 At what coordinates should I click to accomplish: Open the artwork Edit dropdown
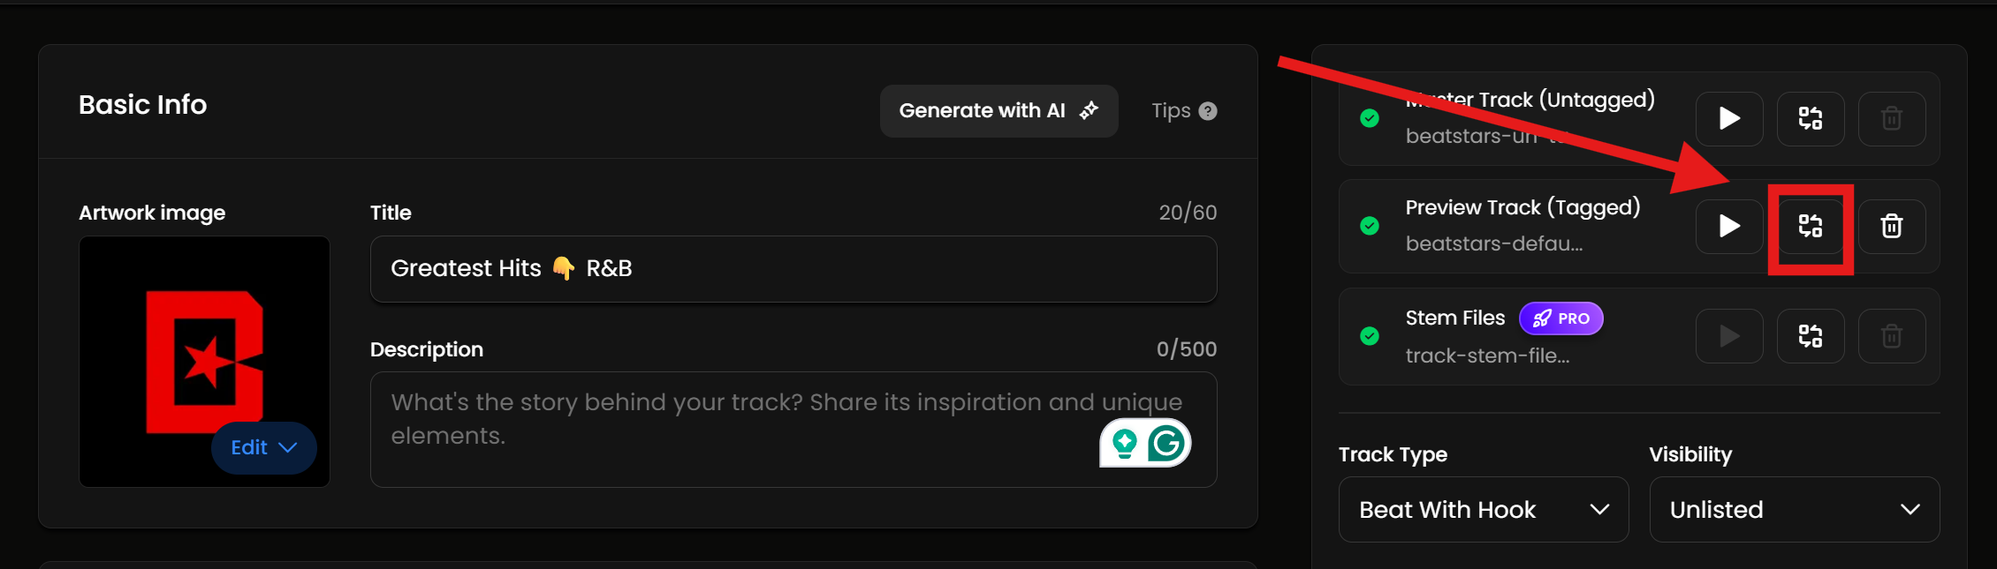click(x=263, y=448)
